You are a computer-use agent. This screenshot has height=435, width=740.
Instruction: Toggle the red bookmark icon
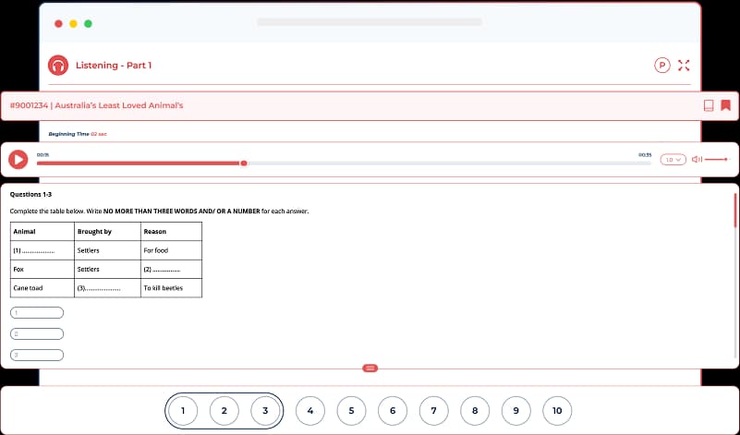pos(726,105)
